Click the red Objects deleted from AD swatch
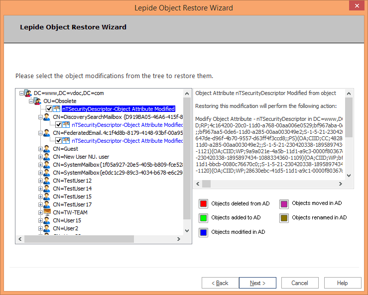The width and height of the screenshot is (368, 295). pyautogui.click(x=203, y=204)
